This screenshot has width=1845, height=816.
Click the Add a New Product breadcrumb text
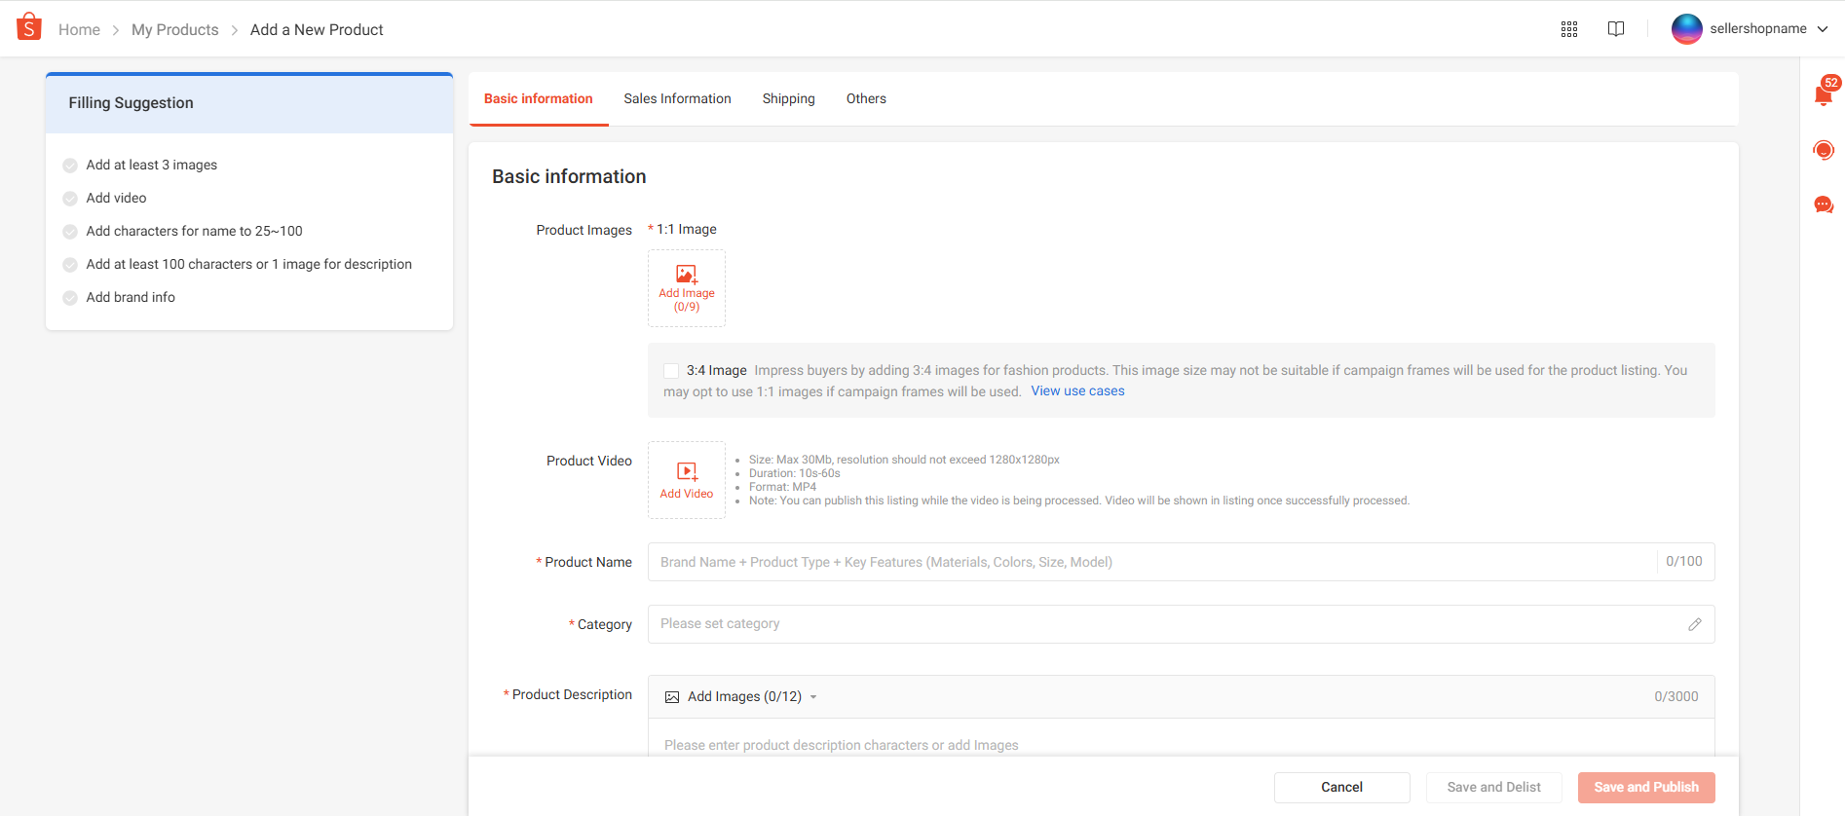click(317, 30)
